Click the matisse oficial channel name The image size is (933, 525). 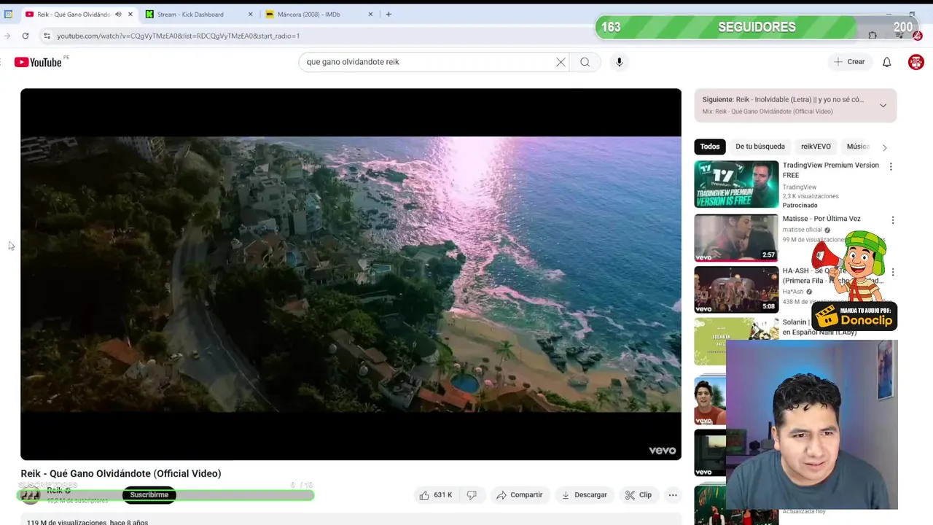point(802,230)
